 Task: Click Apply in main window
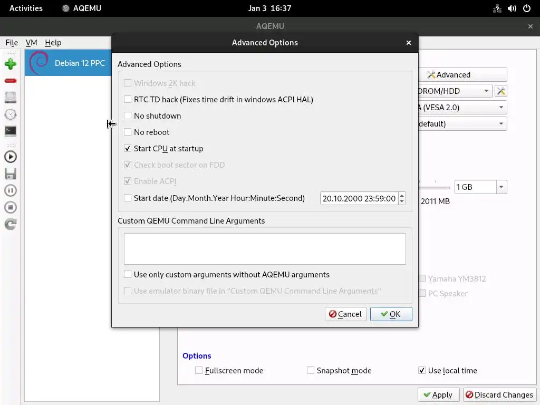click(x=438, y=394)
